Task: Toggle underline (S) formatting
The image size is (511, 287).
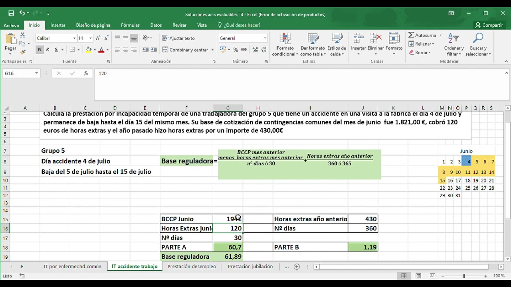Action: point(56,50)
